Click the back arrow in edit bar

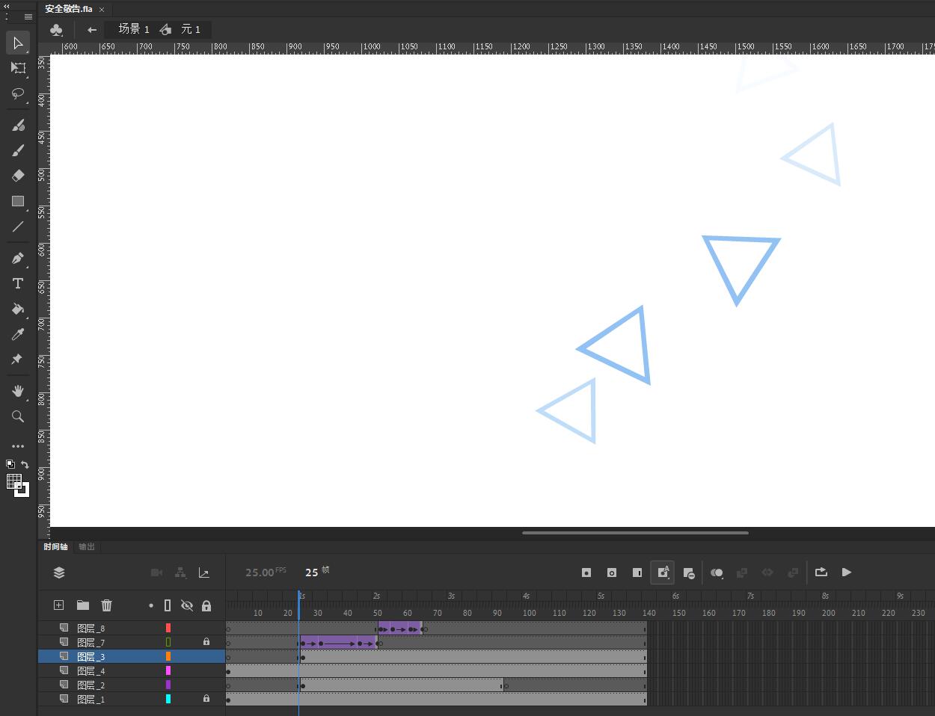(92, 30)
